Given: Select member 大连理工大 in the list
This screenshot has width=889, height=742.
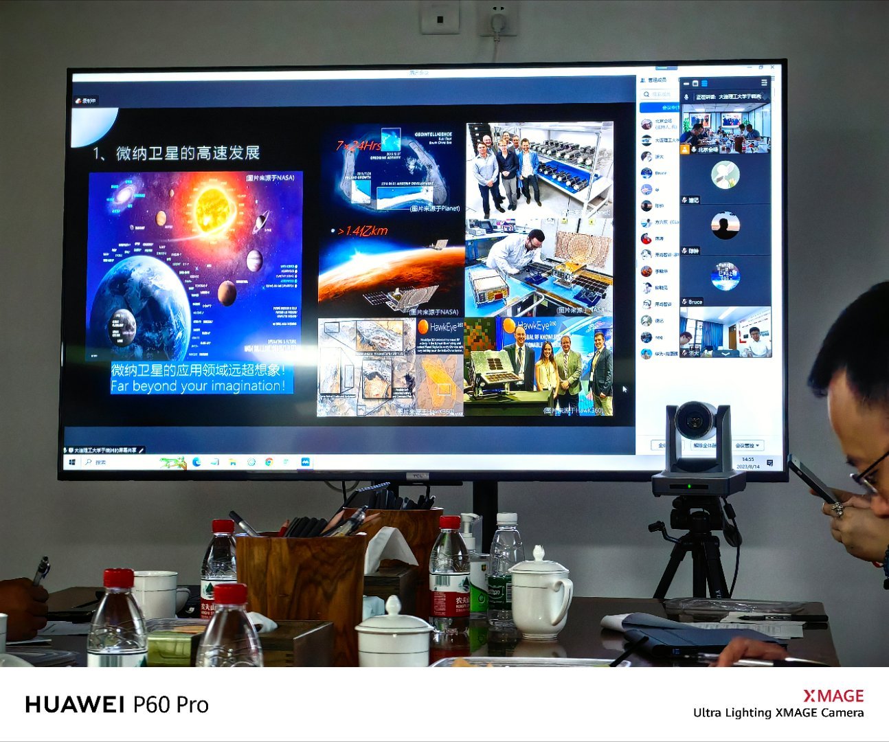Looking at the screenshot, I should [x=660, y=140].
